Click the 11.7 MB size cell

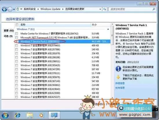tap(96, 73)
